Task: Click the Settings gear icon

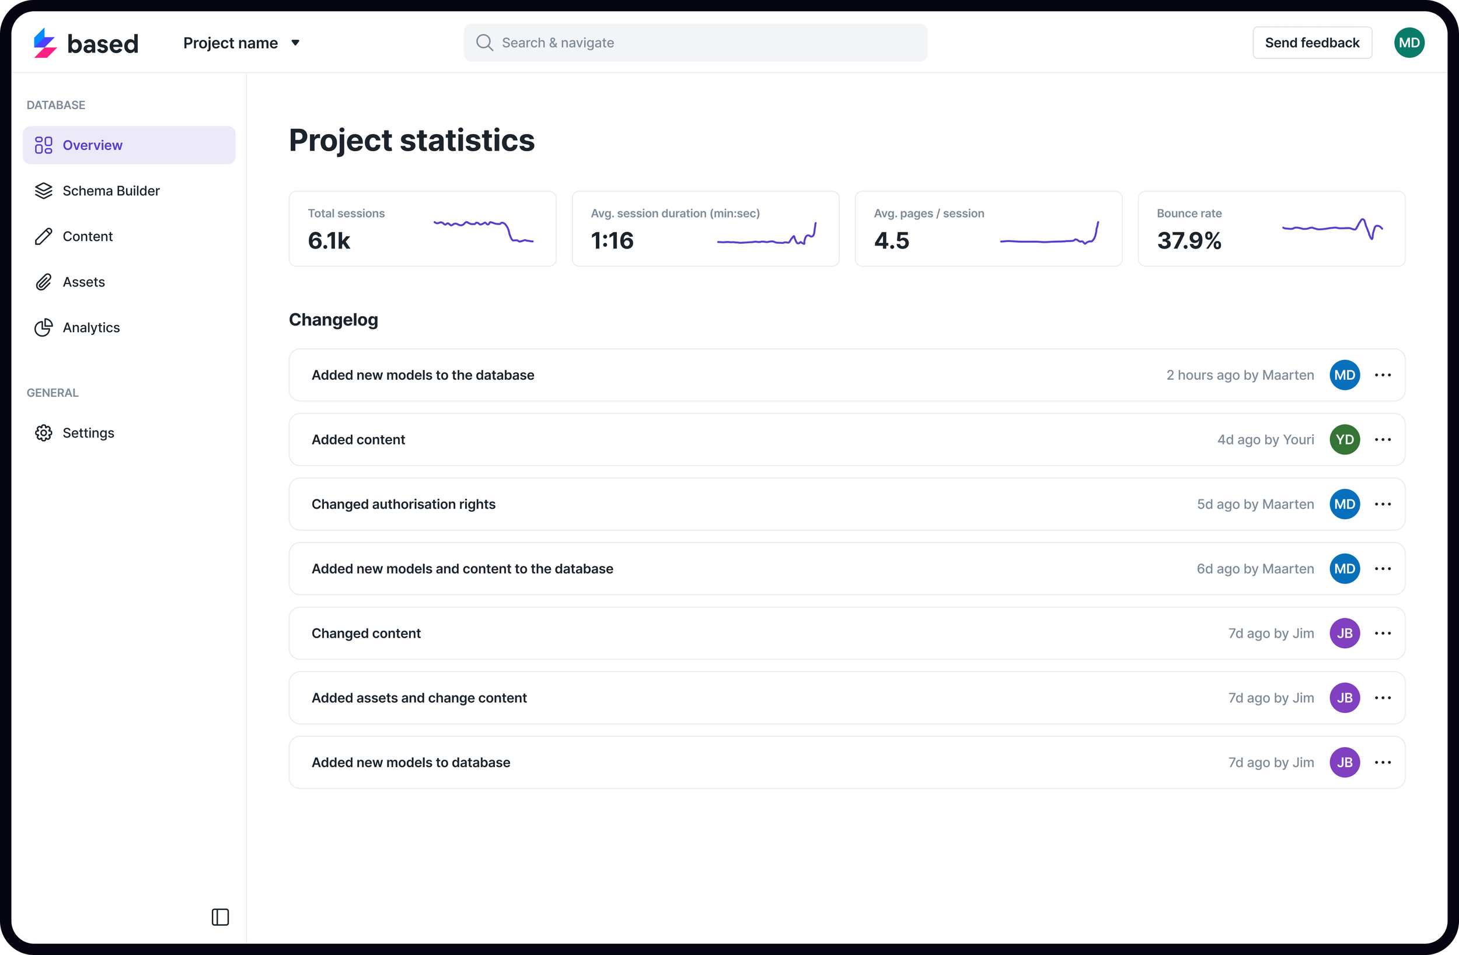Action: coord(44,433)
